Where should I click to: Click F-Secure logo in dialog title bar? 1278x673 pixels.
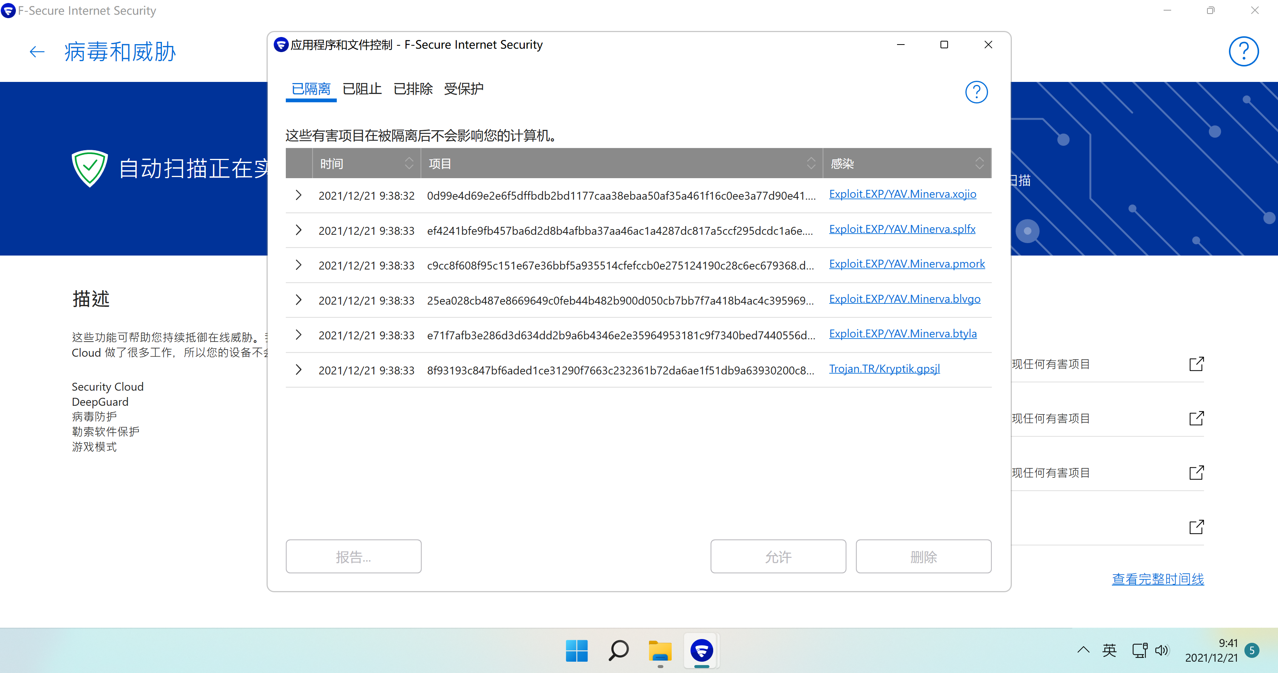coord(281,45)
